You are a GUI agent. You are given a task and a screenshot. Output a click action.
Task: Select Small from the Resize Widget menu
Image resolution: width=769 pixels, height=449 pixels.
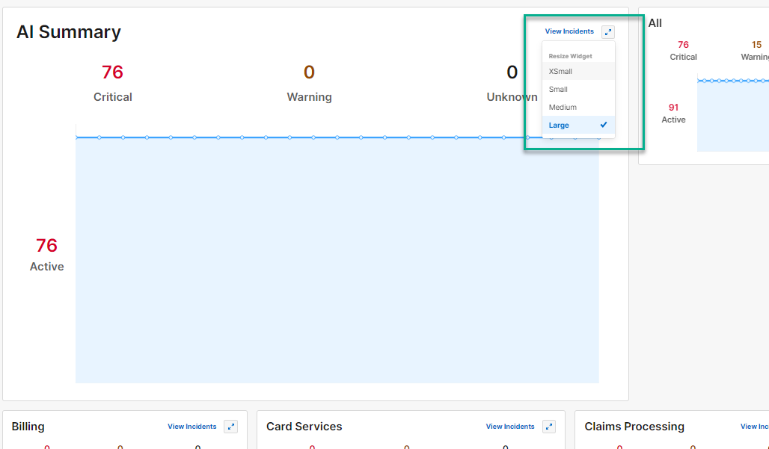[559, 89]
